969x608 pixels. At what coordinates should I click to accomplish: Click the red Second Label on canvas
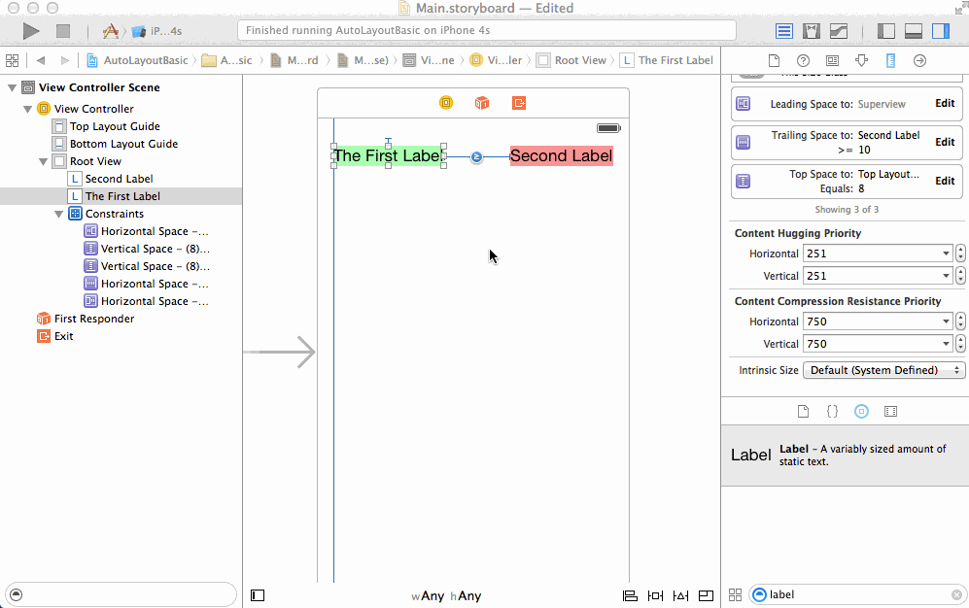561,155
